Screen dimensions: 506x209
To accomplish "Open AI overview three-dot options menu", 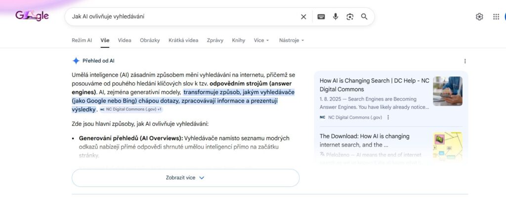I will point(465,61).
